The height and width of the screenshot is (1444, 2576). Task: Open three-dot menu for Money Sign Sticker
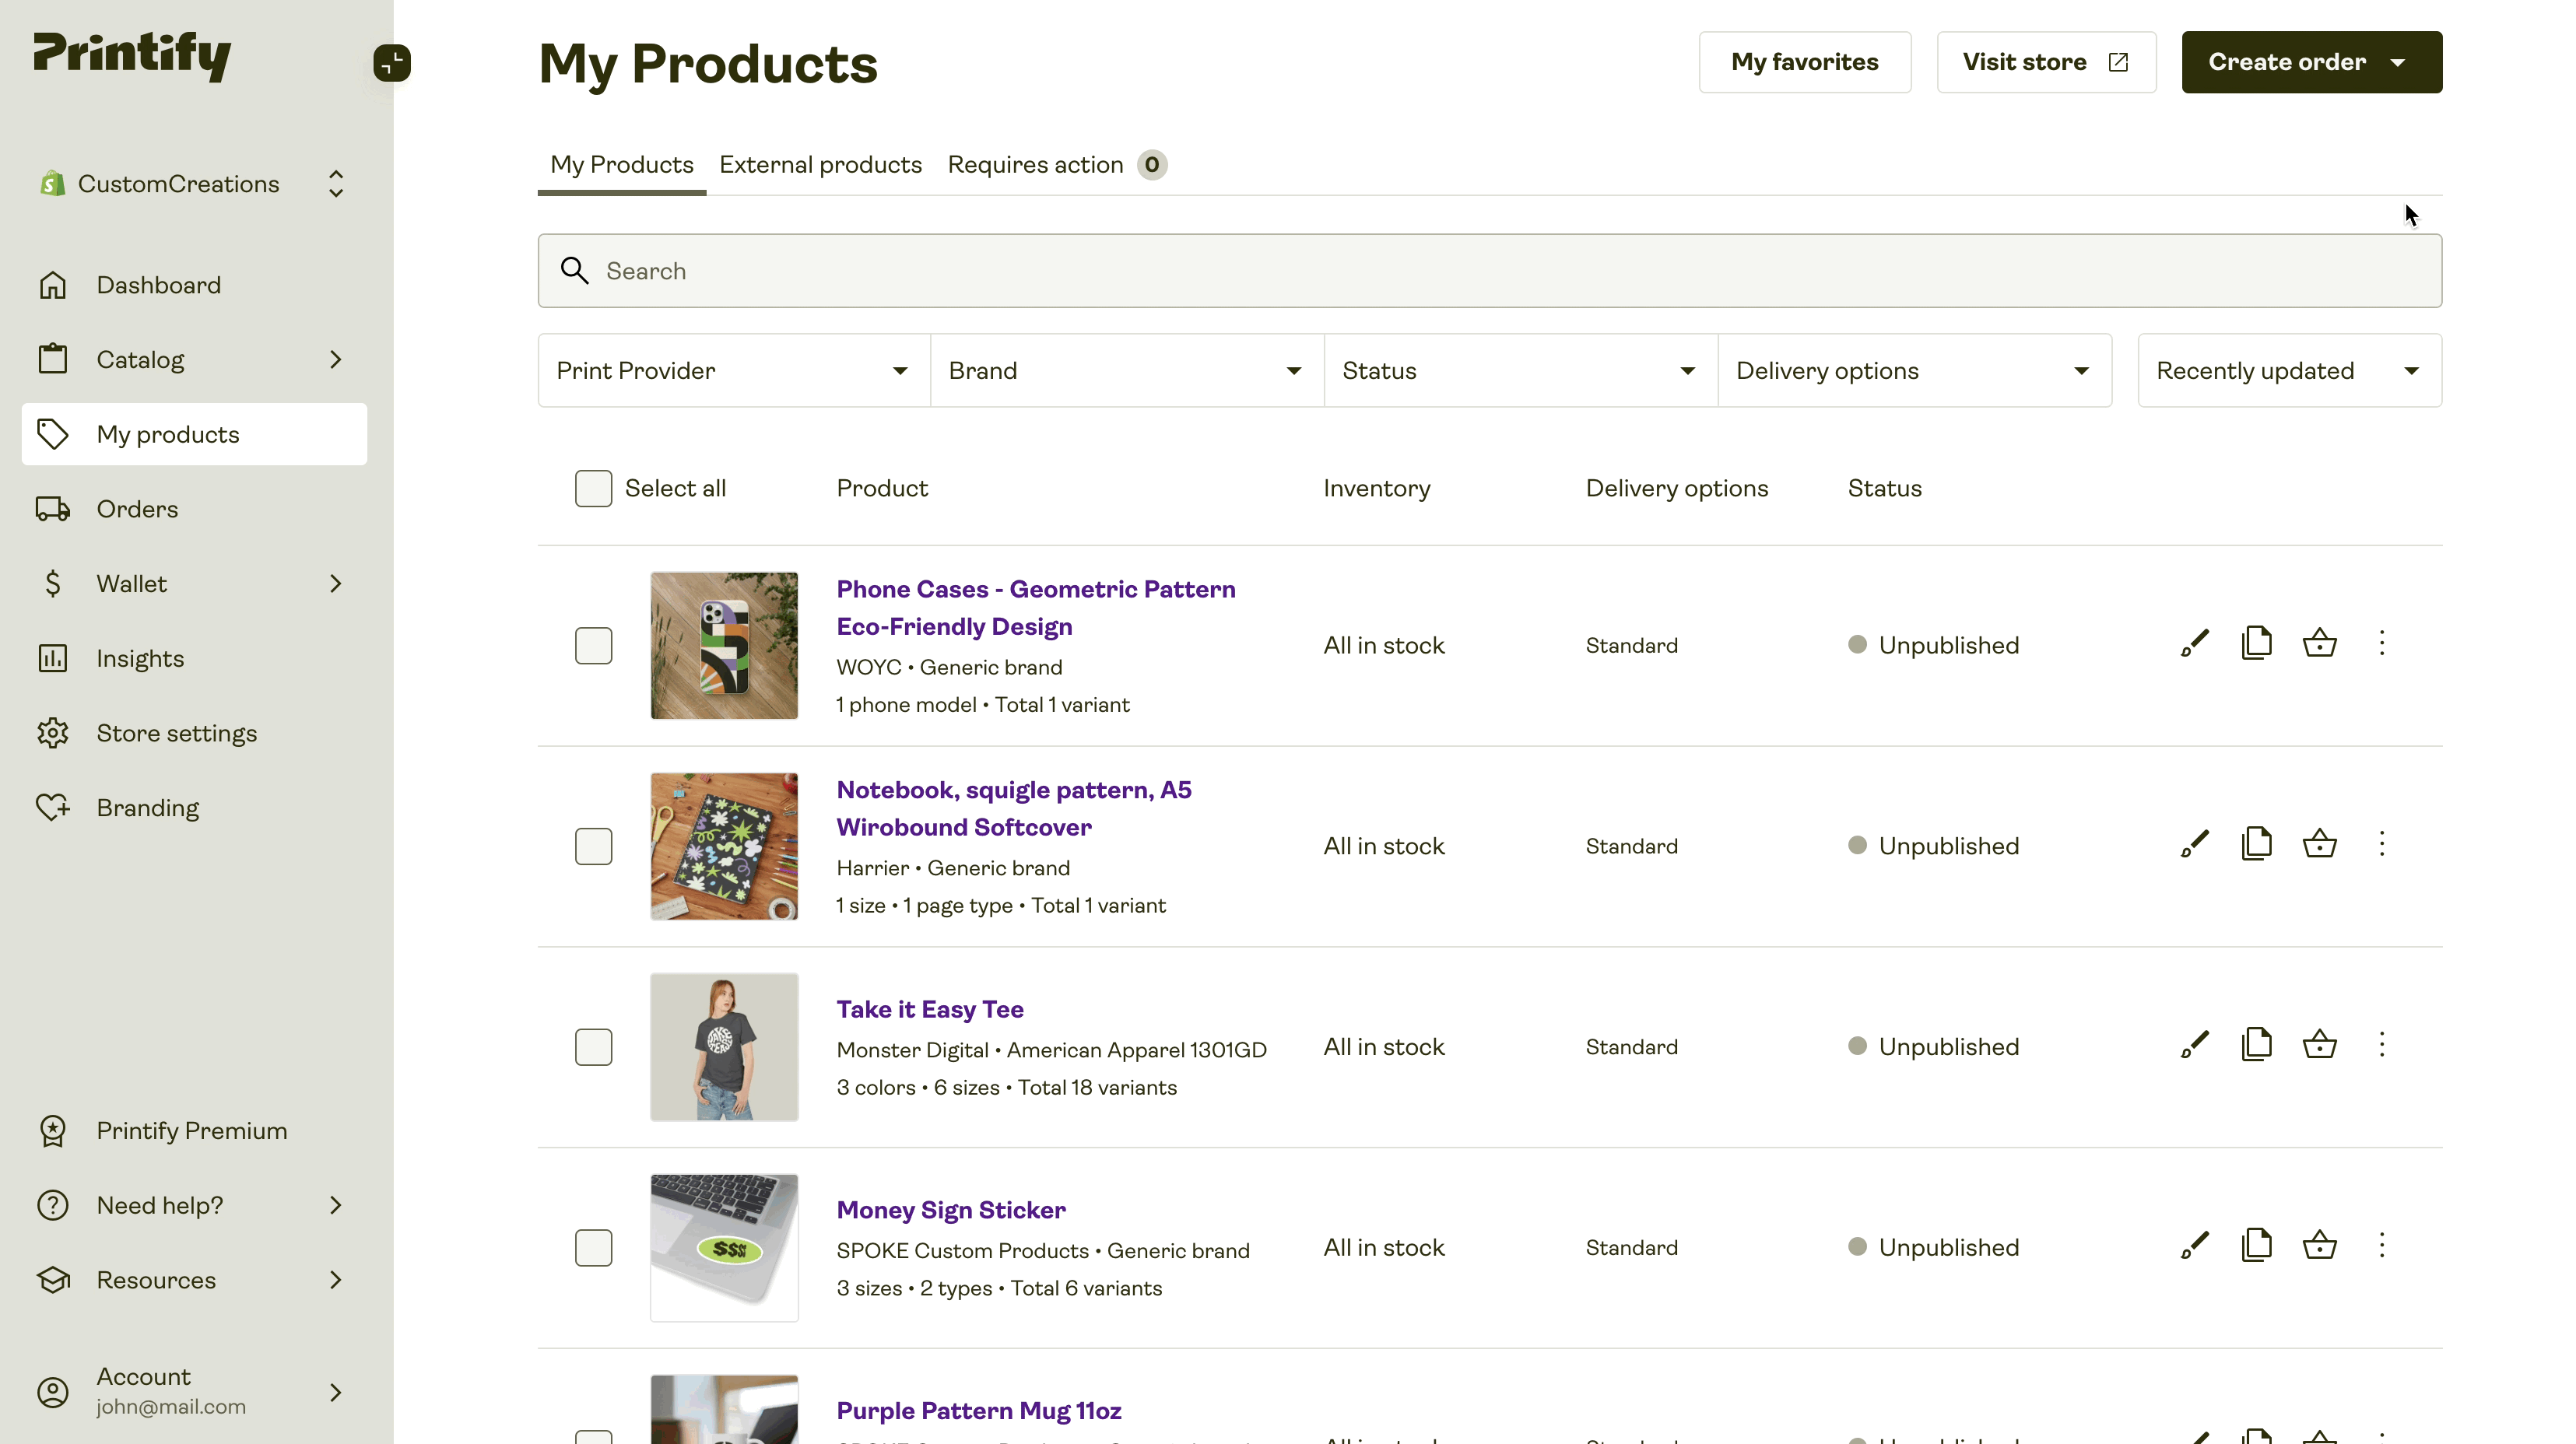click(2382, 1245)
